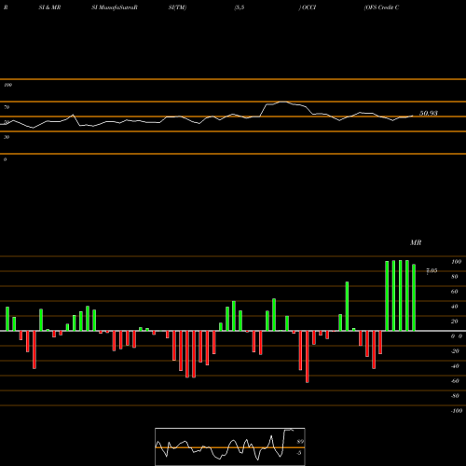Click the 100 label on MR axis
This screenshot has width=466, height=466.
(x=457, y=262)
